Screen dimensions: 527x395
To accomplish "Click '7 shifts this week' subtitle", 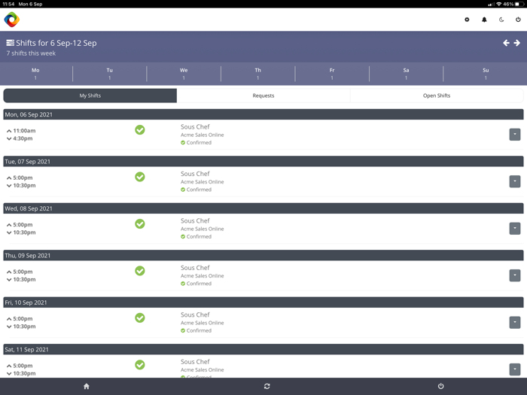I will tap(31, 53).
